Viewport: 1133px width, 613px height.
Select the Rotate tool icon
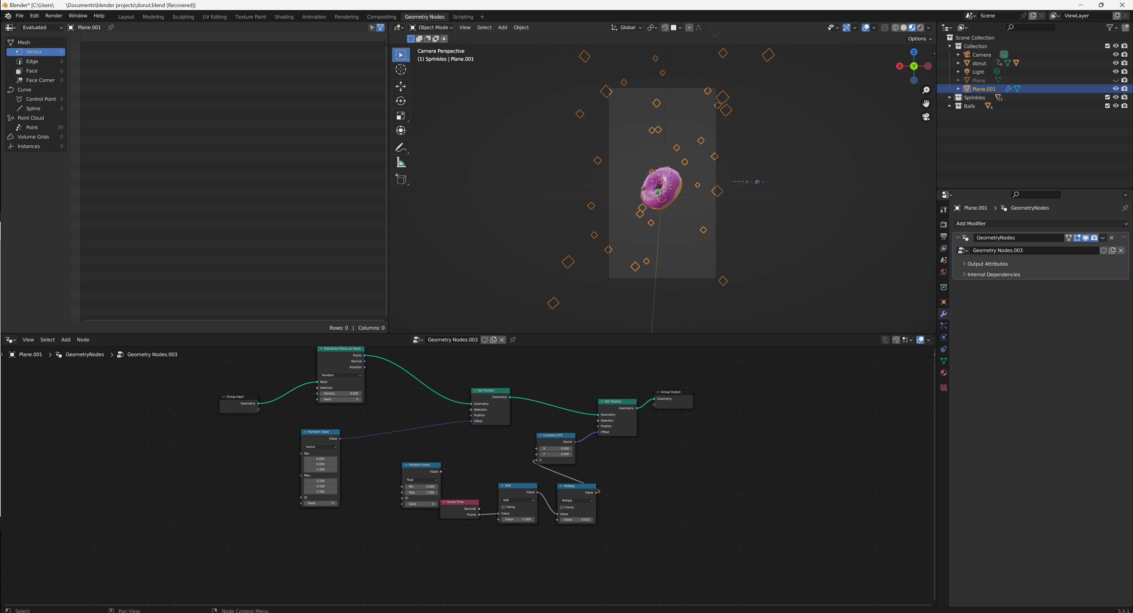tap(400, 101)
